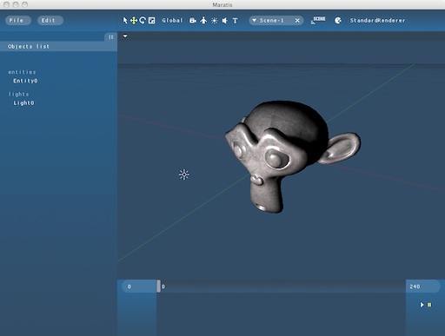The width and height of the screenshot is (445, 336).
Task: Toggle the Global transform orientation
Action: 172,21
